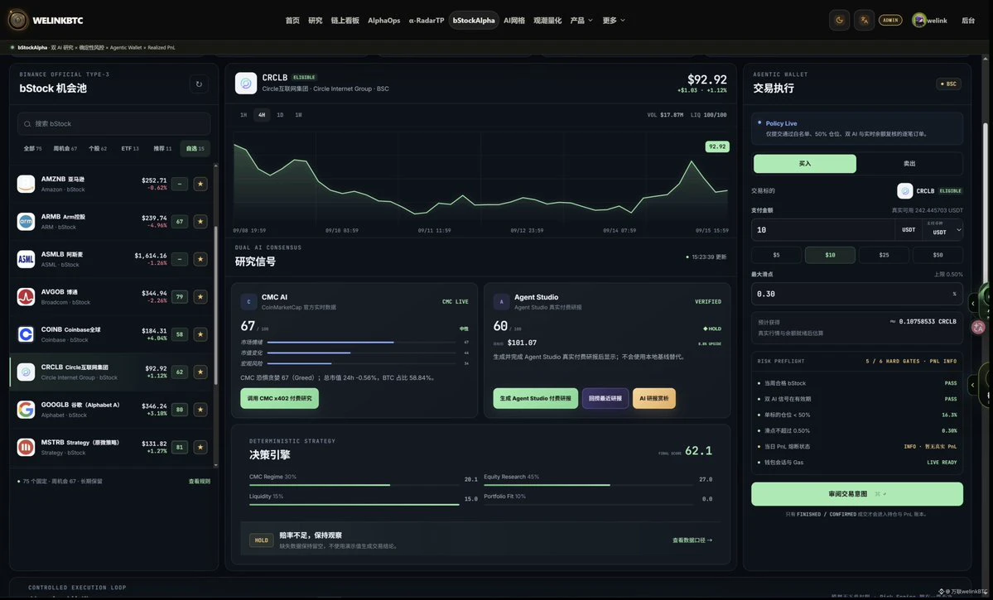This screenshot has height=600, width=993.
Task: Click the Equity Research 45% bar
Action: pos(588,485)
